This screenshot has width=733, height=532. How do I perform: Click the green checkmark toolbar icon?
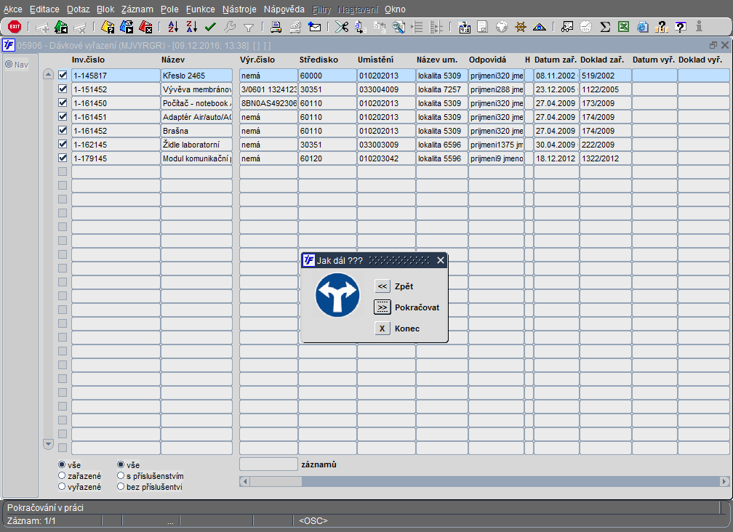(210, 27)
